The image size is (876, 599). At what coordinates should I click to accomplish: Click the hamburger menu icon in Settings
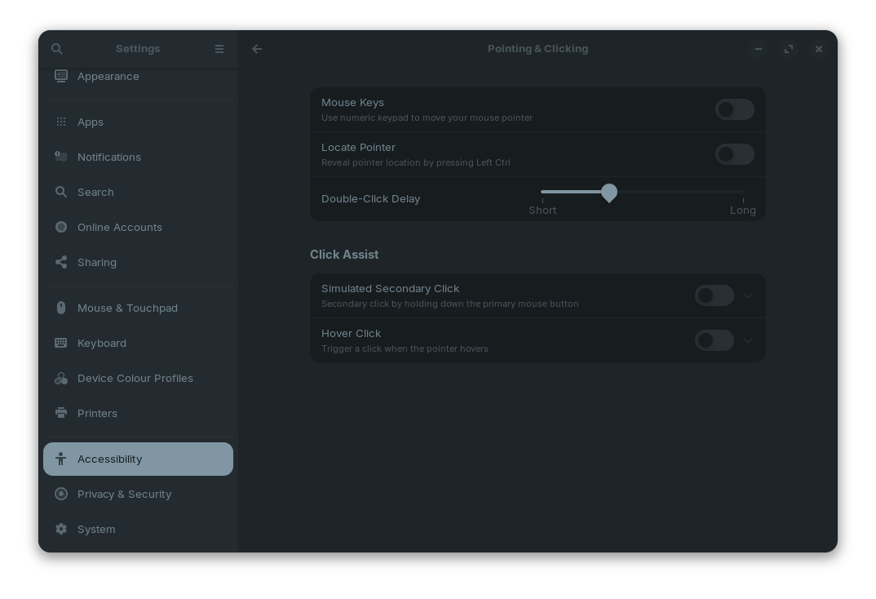pyautogui.click(x=219, y=49)
